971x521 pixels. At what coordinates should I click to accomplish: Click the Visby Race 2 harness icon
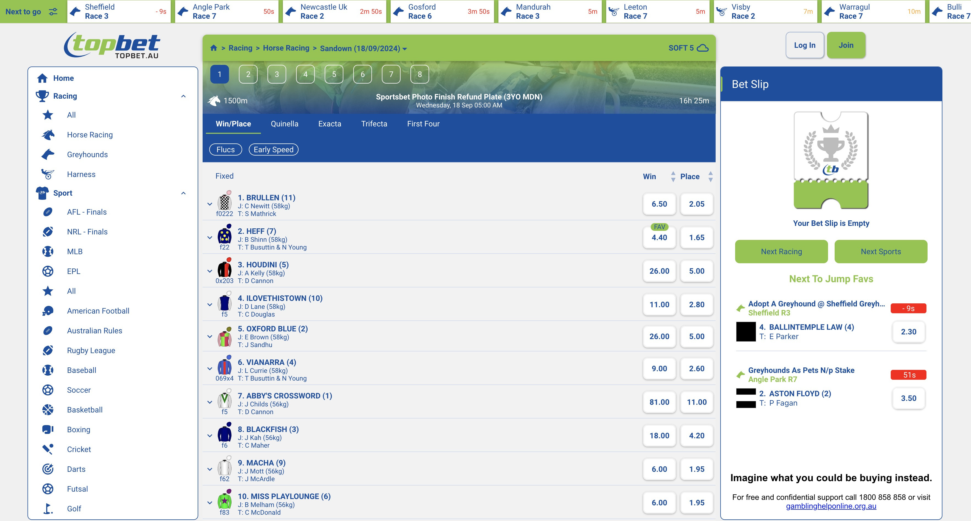click(721, 11)
